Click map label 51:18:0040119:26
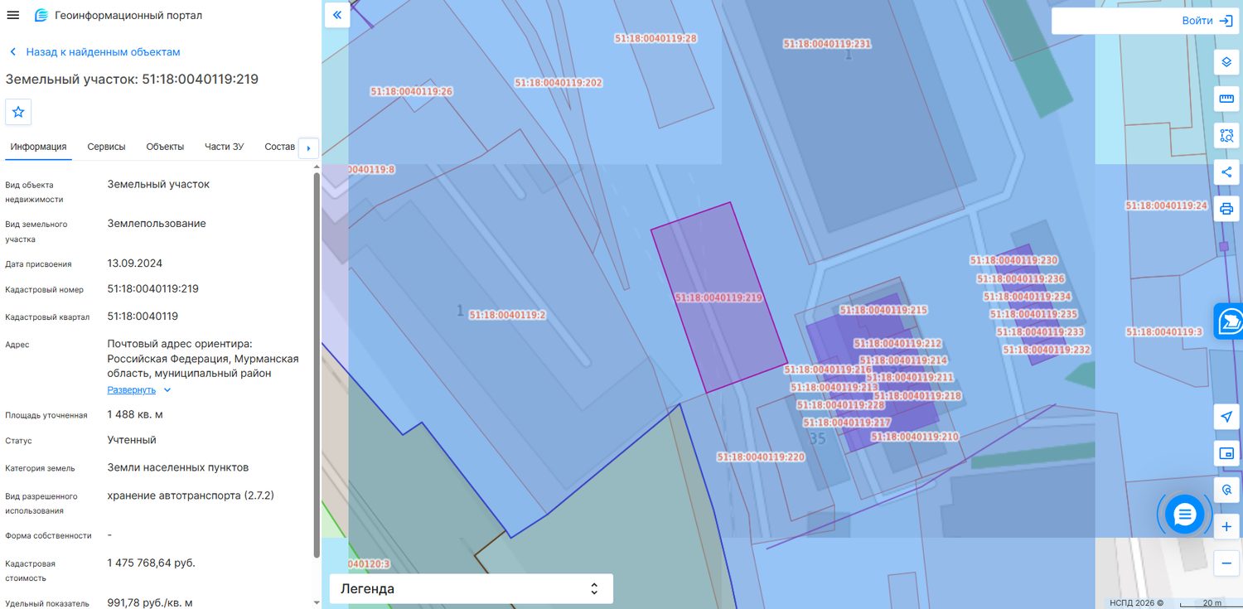Image resolution: width=1243 pixels, height=609 pixels. pos(412,91)
